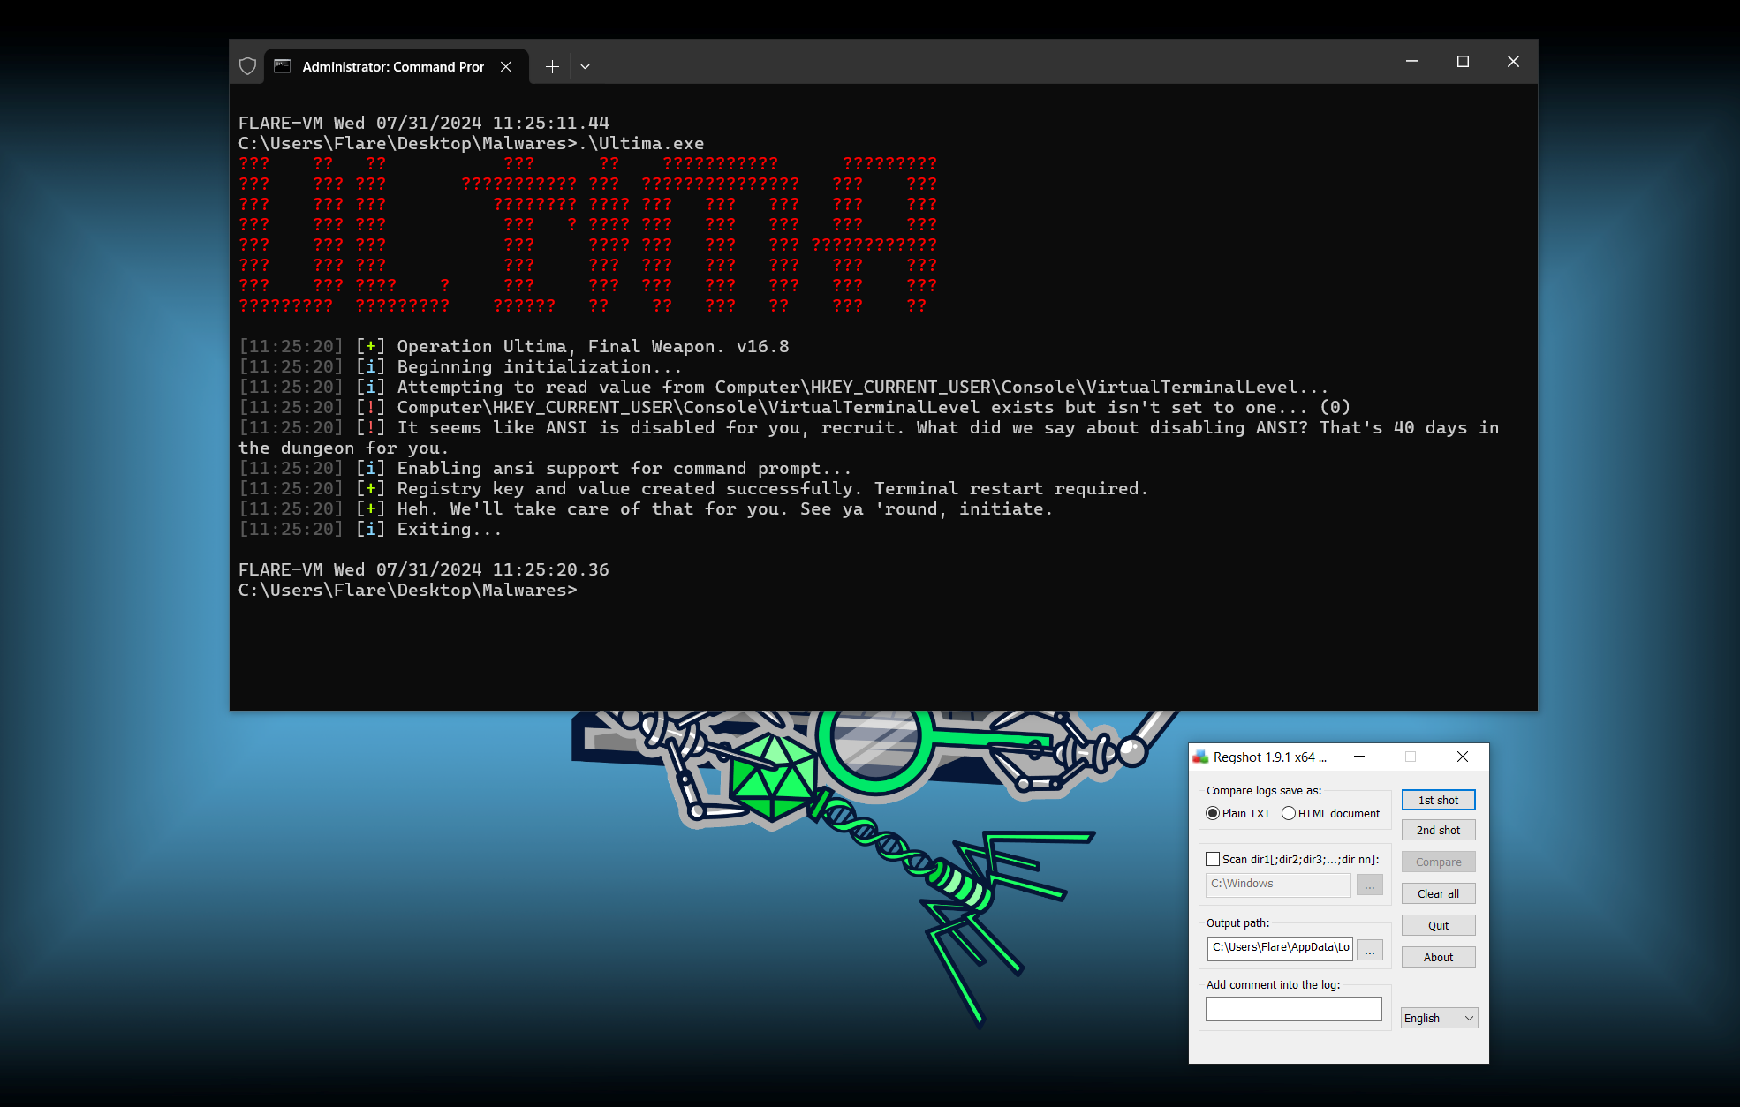
Task: Open the English language dropdown
Action: point(1439,1018)
